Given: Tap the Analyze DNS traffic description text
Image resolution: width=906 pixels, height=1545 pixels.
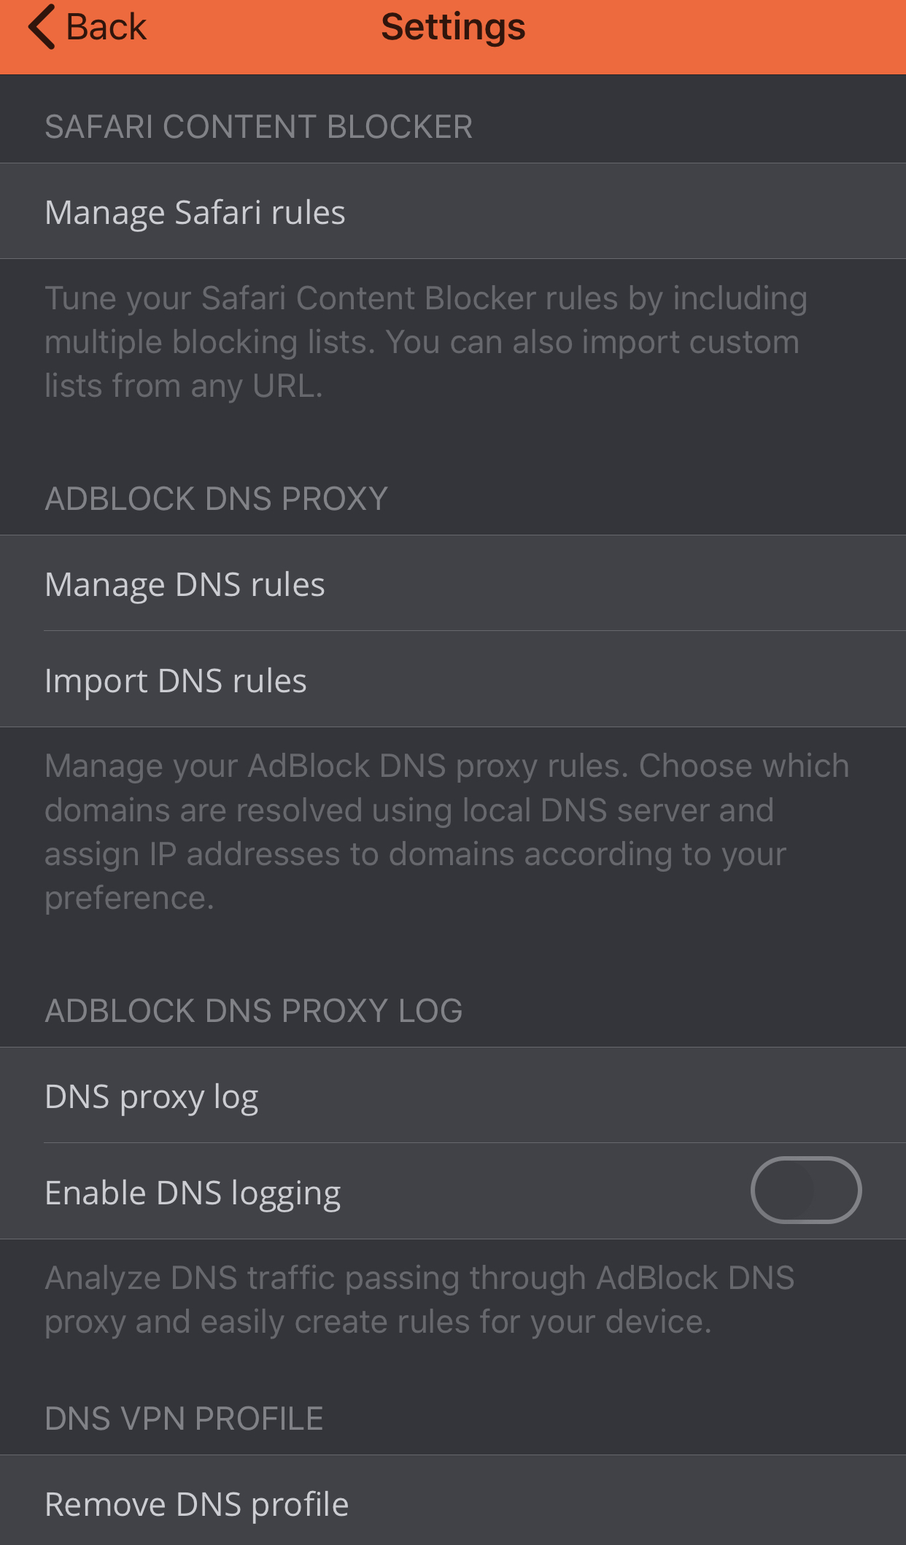Looking at the screenshot, I should coord(419,1300).
